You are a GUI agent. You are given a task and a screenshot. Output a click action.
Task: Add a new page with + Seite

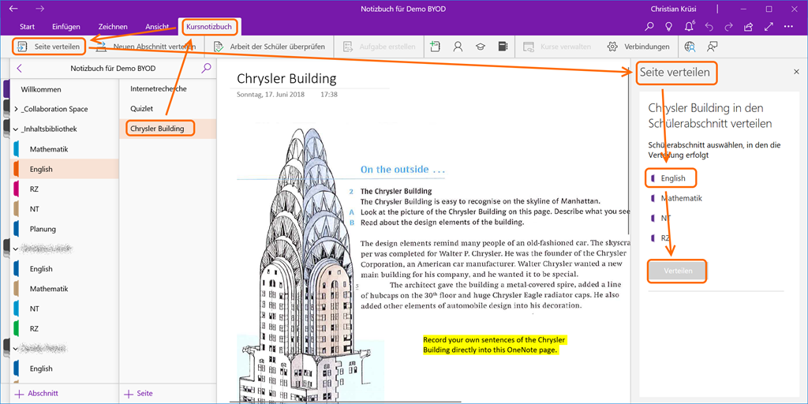[x=139, y=393]
